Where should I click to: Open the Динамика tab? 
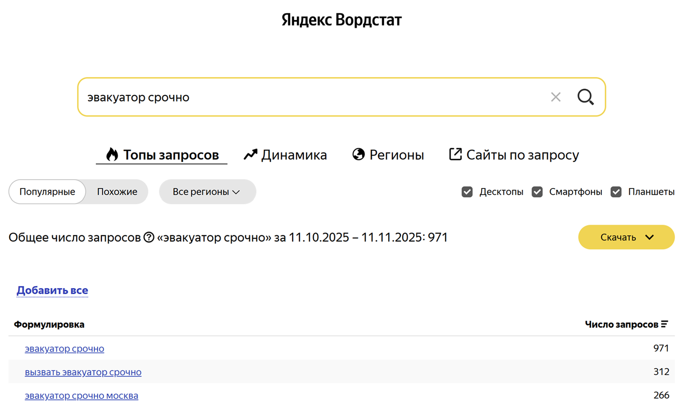(x=293, y=155)
